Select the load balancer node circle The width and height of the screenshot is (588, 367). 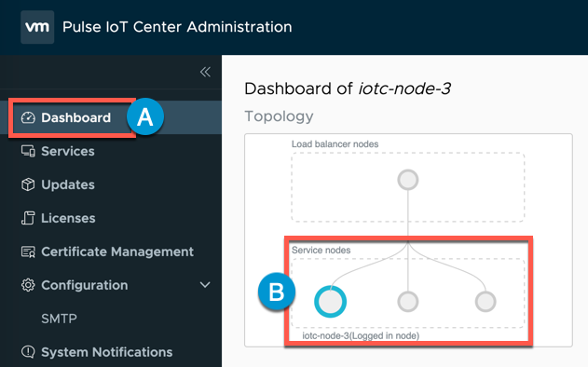click(408, 180)
